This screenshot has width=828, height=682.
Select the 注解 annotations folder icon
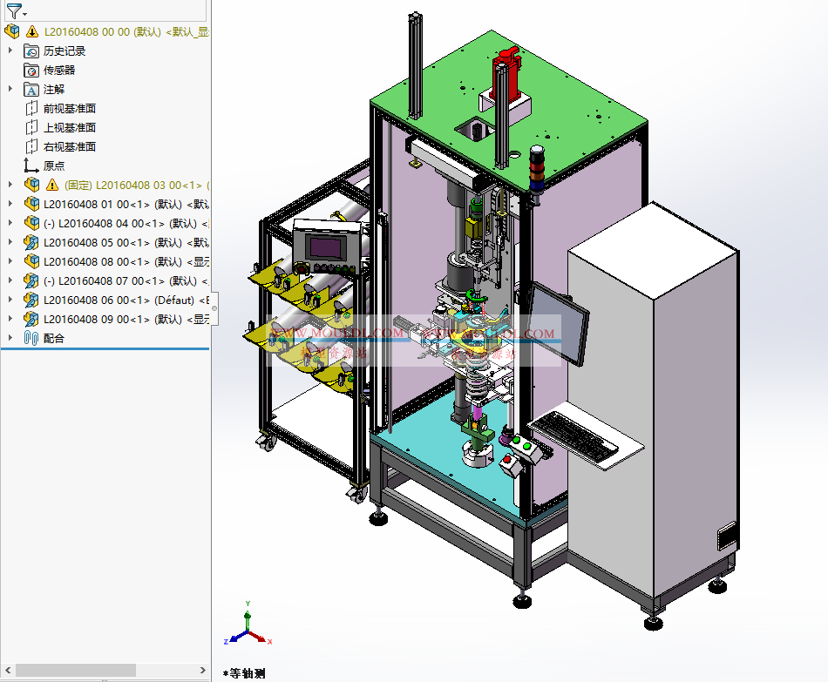31,89
